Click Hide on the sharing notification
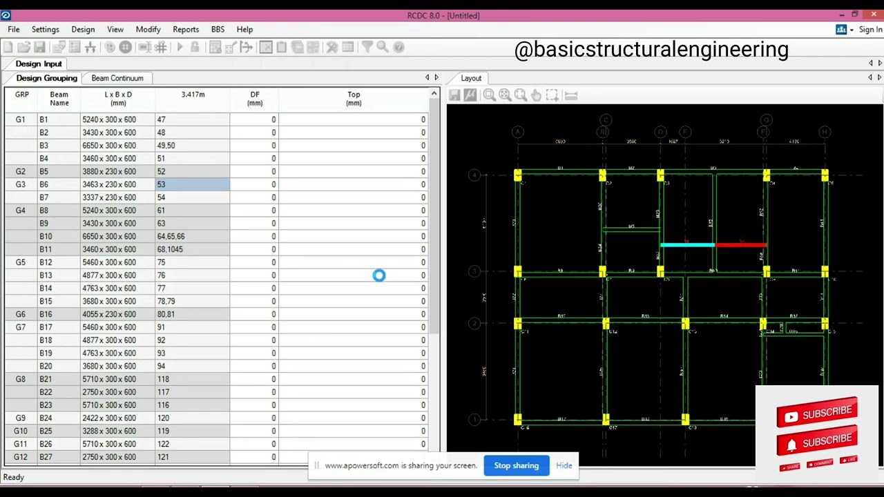Viewport: 884px width, 497px height. (564, 465)
